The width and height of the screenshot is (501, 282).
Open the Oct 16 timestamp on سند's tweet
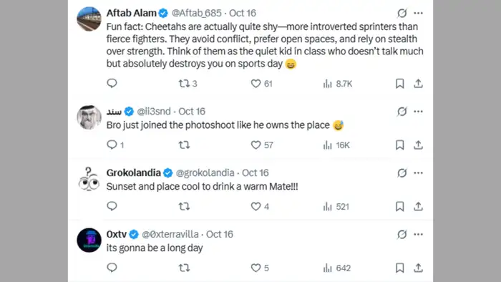(x=192, y=111)
